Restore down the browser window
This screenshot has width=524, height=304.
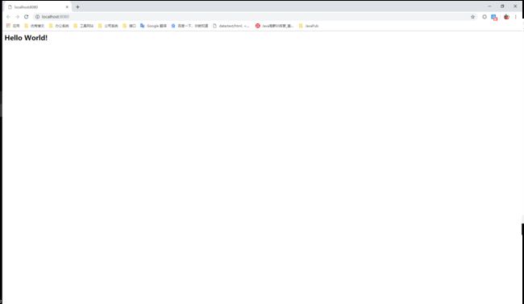coord(502,6)
